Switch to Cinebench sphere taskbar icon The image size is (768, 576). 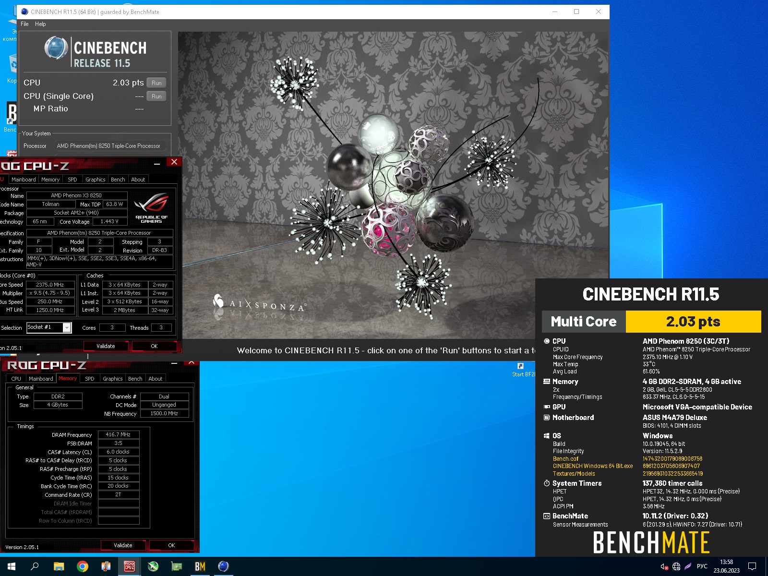pyautogui.click(x=224, y=566)
